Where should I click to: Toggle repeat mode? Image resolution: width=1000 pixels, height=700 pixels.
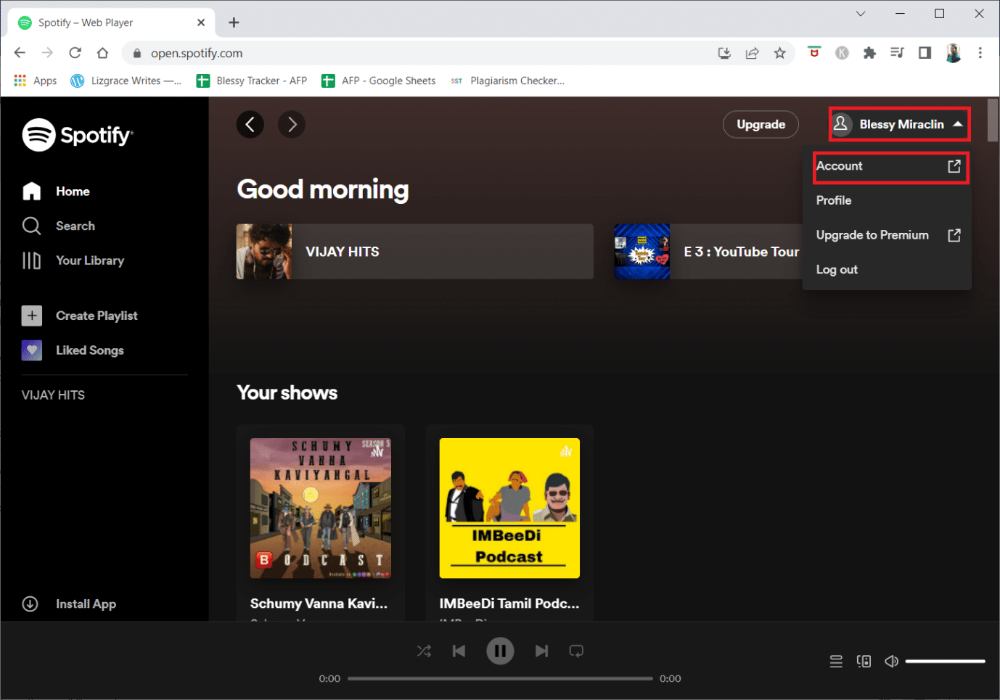[576, 651]
